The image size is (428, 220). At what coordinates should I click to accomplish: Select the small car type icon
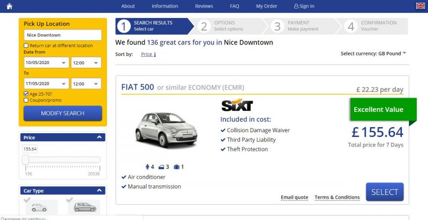[39, 208]
